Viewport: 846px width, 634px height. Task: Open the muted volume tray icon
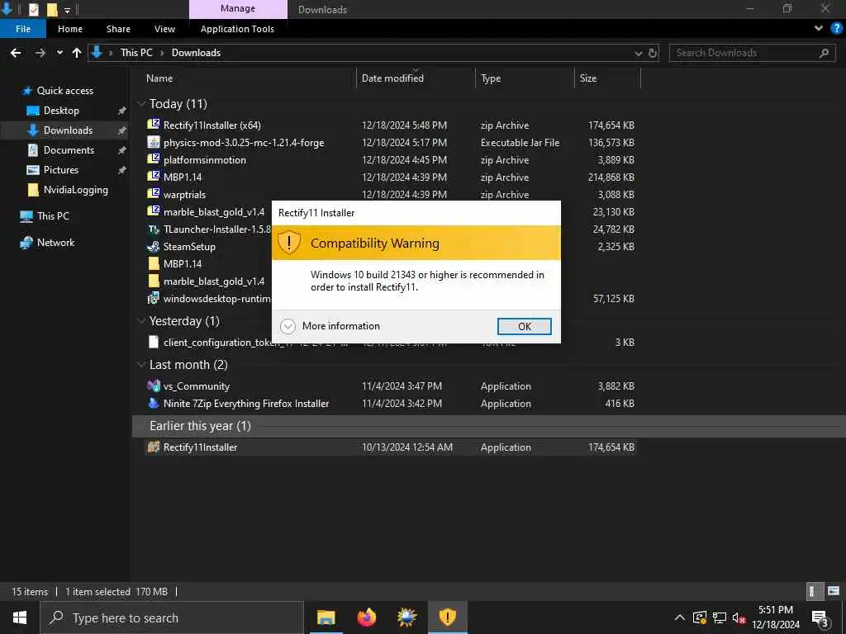point(739,617)
